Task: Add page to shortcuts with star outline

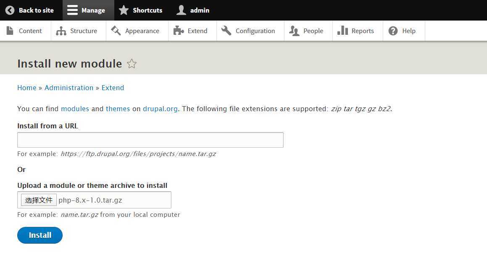Action: (x=132, y=64)
